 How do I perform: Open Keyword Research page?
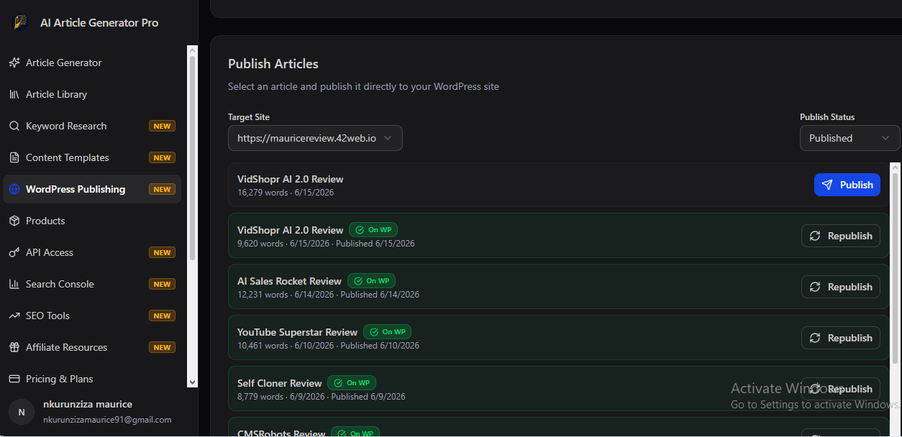(x=92, y=126)
